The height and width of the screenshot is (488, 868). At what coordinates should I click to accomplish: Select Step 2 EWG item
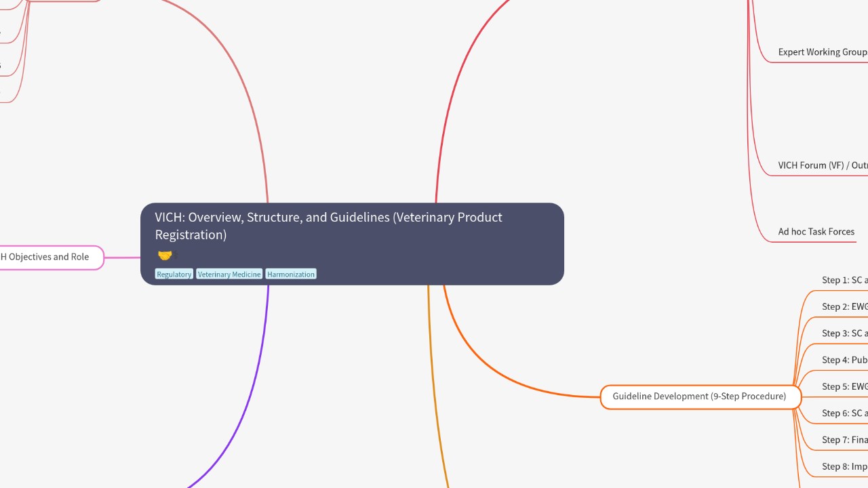(844, 306)
